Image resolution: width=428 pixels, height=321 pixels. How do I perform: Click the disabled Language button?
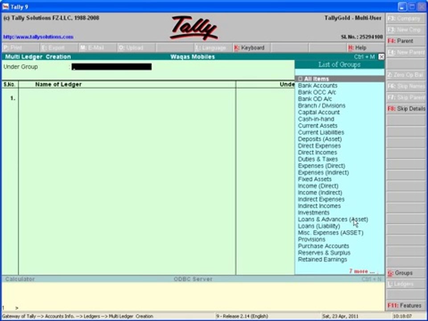pos(213,48)
